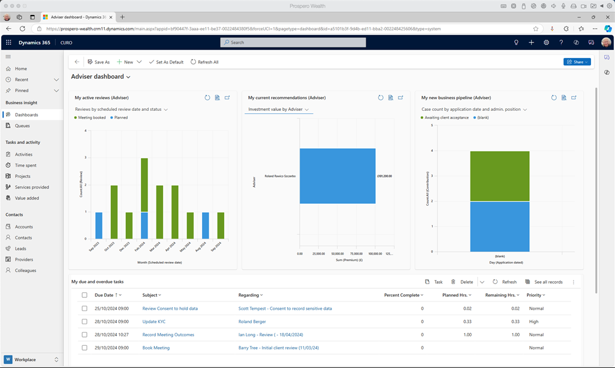Viewport: 615px width, 368px height.
Task: Open Queues in the left navigation
Action: tap(22, 126)
